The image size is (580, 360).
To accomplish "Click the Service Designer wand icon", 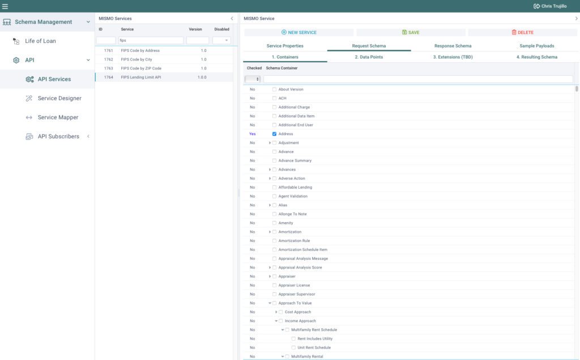I will click(x=29, y=98).
